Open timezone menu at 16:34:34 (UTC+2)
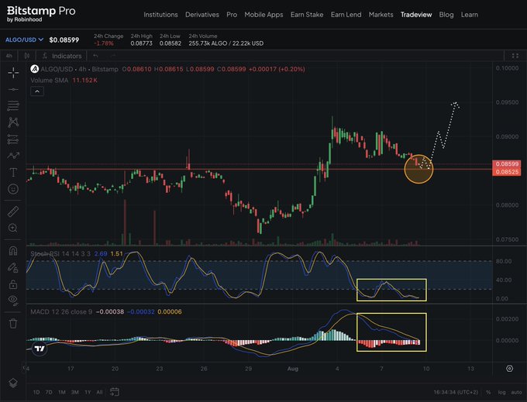The image size is (527, 402). coord(456,392)
